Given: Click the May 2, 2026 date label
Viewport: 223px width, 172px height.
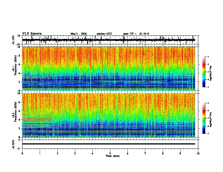Looking at the screenshot, I should point(79,34).
